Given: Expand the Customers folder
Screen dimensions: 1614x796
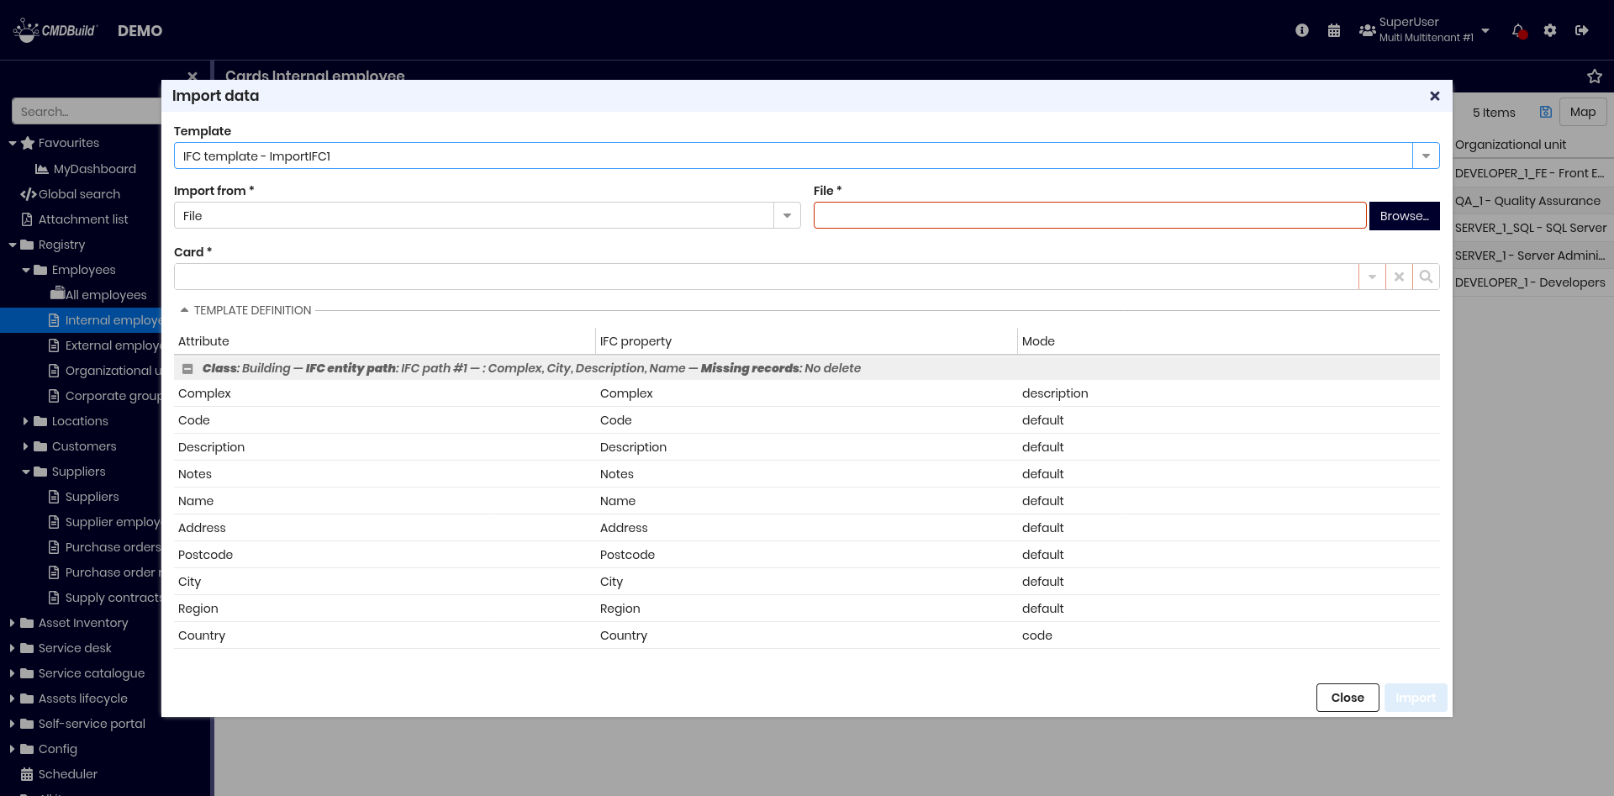Looking at the screenshot, I should pyautogui.click(x=26, y=446).
